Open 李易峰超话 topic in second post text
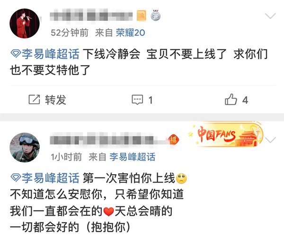Image resolution: width=284 pixels, height=236 pixels. pyautogui.click(x=51, y=178)
